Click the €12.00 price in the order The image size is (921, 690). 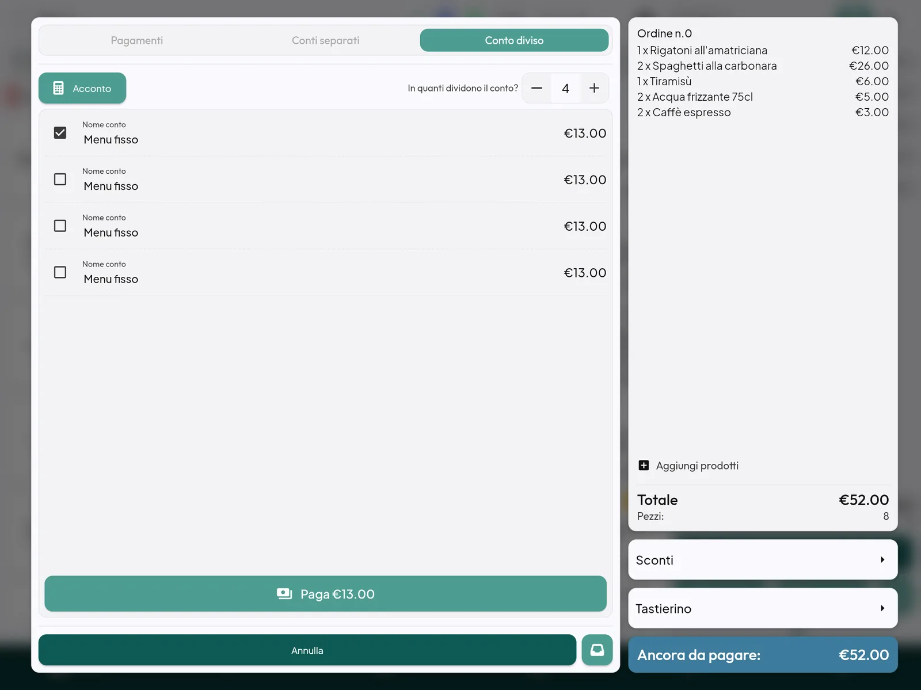tap(870, 51)
